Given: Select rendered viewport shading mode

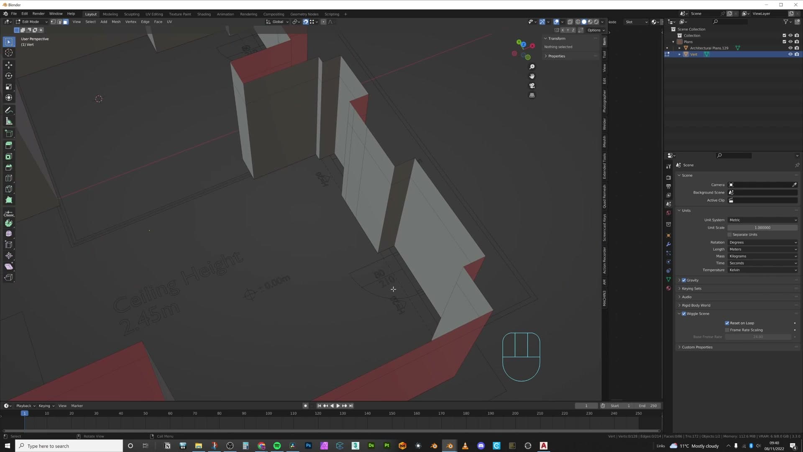Looking at the screenshot, I should (x=596, y=22).
